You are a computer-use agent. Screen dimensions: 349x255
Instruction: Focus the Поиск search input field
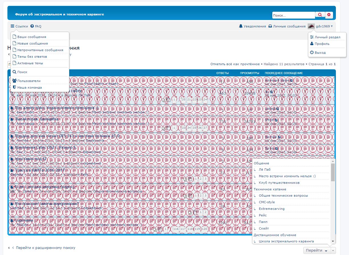pyautogui.click(x=293, y=15)
